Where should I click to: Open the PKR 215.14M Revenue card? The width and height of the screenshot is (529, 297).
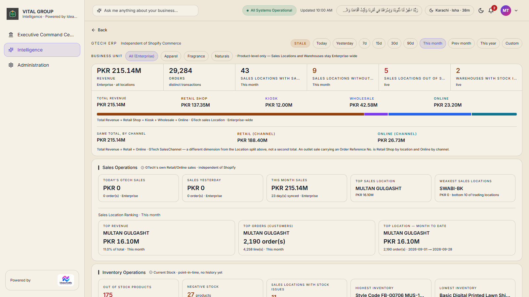tap(127, 77)
